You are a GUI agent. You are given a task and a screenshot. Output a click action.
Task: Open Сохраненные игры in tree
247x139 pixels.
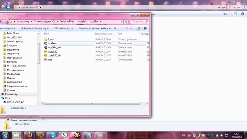click(17, 86)
